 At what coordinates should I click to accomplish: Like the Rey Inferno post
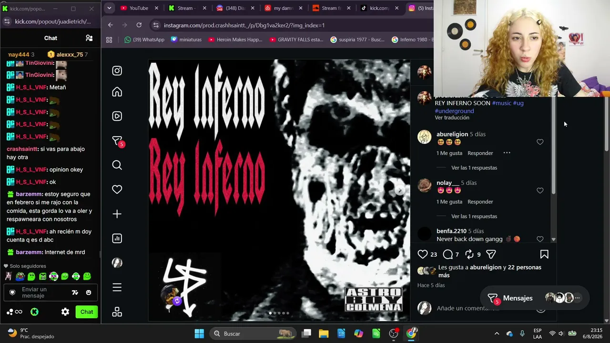(422, 254)
